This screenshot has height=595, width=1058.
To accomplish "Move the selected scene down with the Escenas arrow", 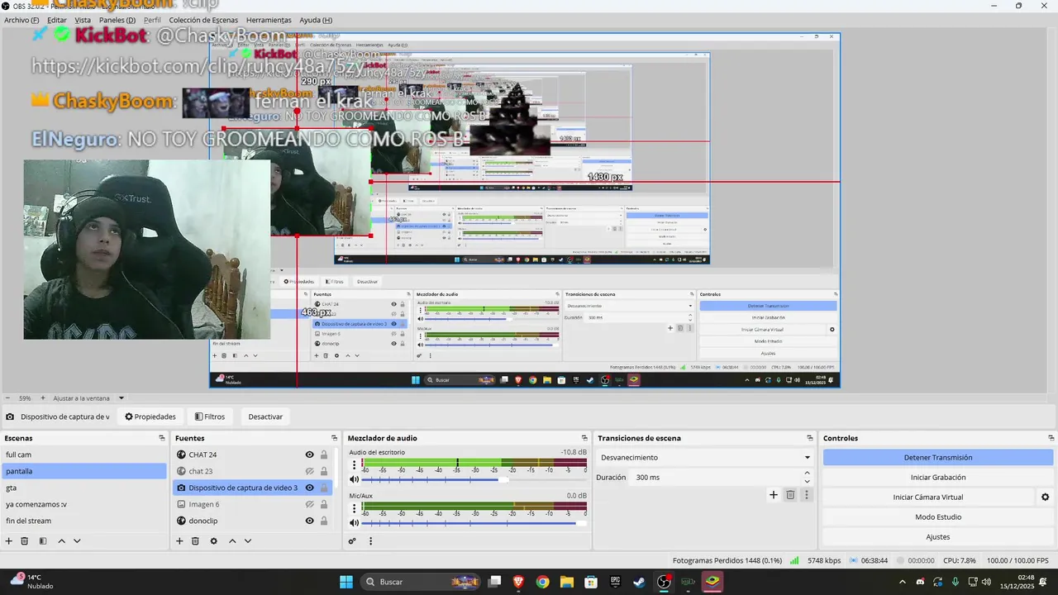I will click(77, 541).
